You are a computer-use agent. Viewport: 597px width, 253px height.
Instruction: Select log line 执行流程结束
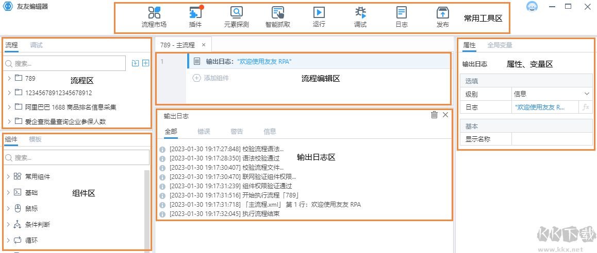pos(224,214)
